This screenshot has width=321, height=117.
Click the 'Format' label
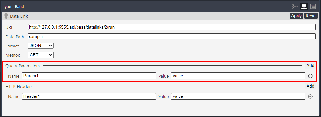pyautogui.click(x=12, y=46)
